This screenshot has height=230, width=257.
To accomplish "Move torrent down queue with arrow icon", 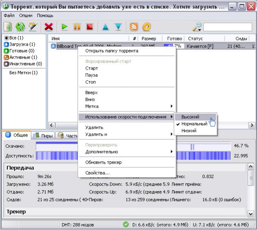I will point(118,26).
